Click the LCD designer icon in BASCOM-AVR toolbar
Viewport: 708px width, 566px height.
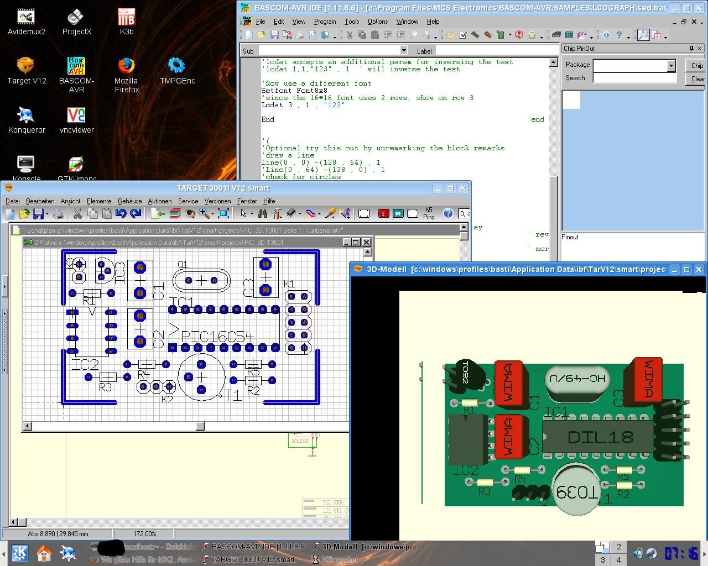569,35
